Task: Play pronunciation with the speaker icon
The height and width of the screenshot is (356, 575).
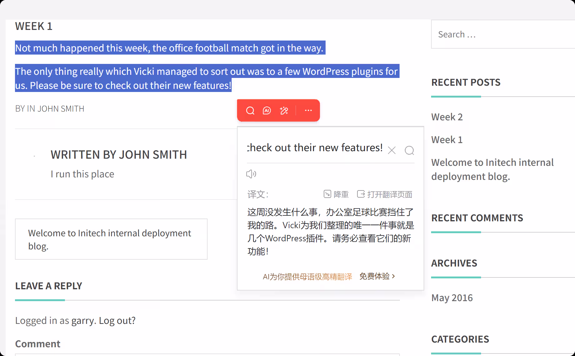Action: [x=251, y=174]
